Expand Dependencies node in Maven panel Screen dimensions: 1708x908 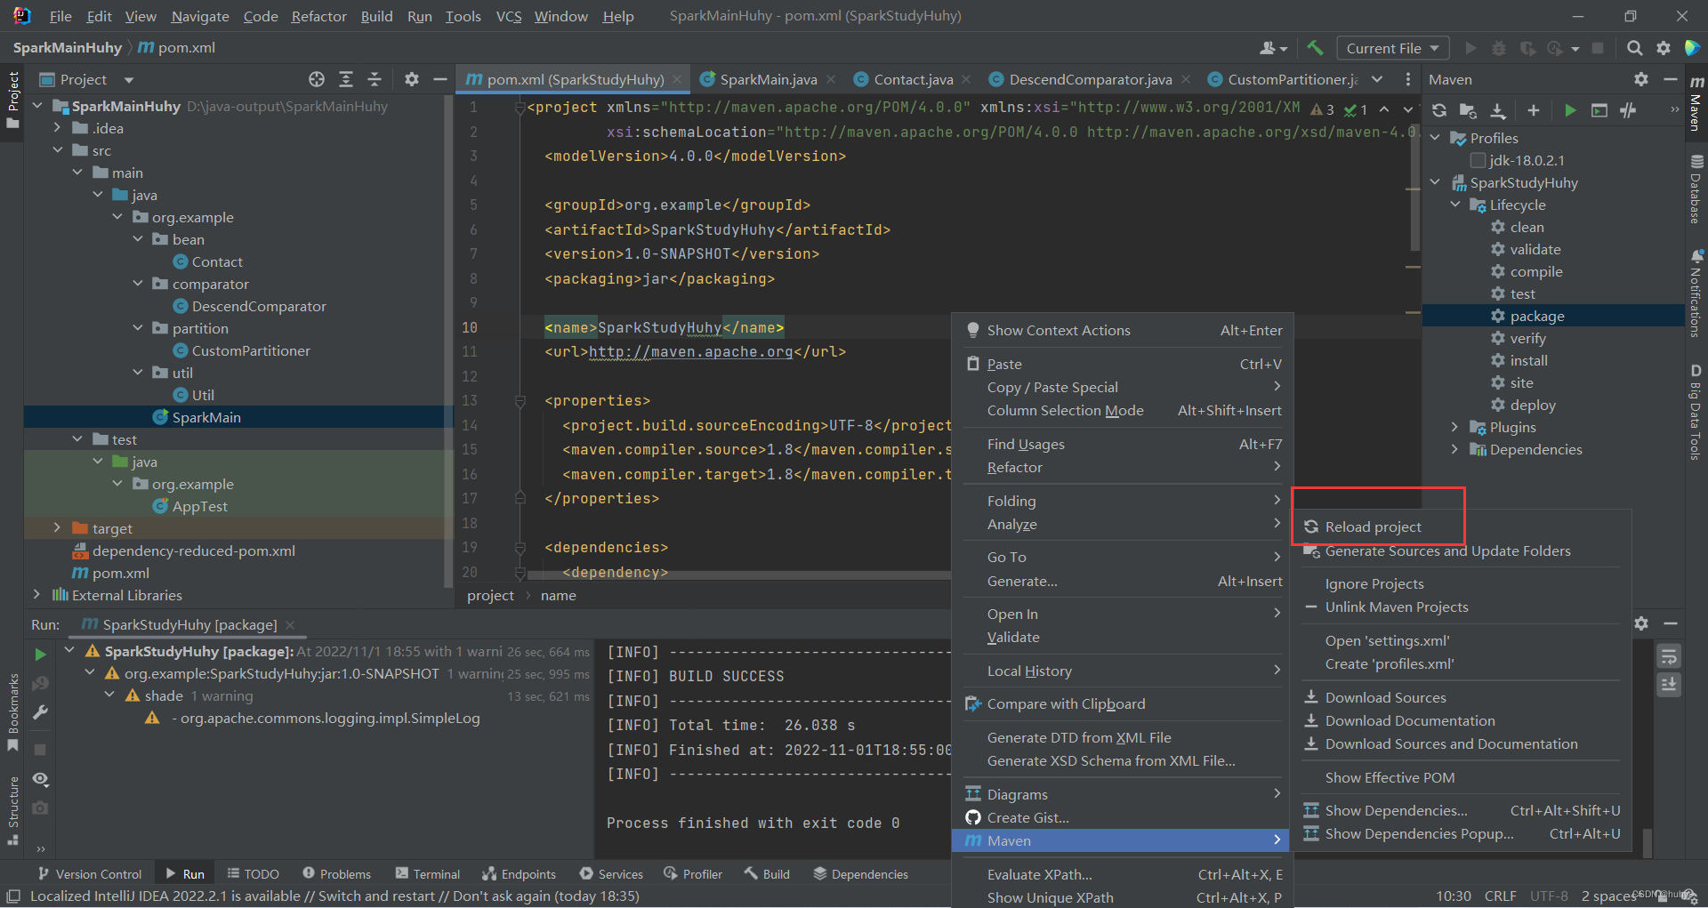tap(1455, 449)
